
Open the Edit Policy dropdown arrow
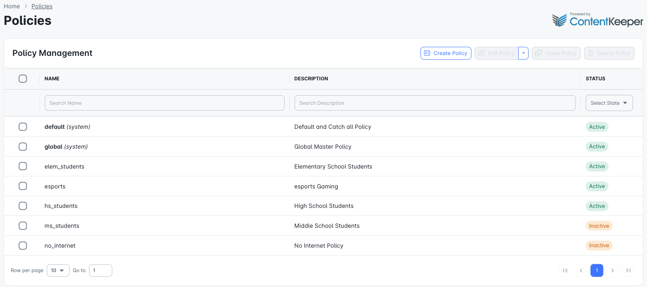coord(523,53)
